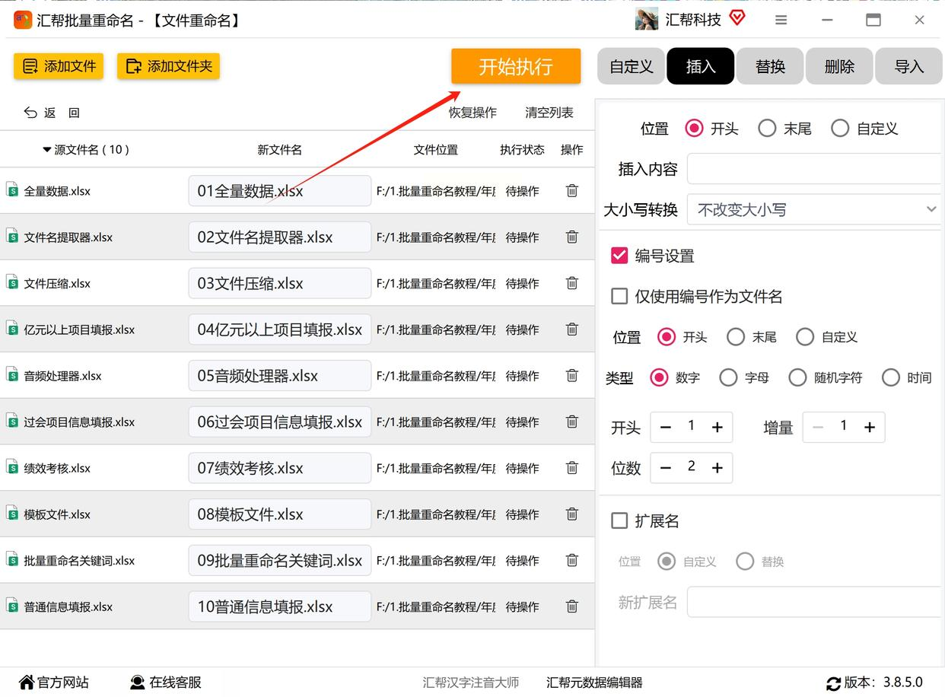The width and height of the screenshot is (945, 697).
Task: Click trash icon for 音频处理器.xlsx row
Action: point(572,375)
